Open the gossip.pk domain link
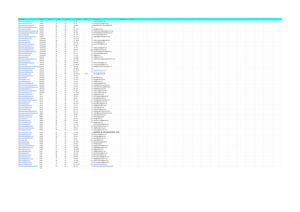Image resolution: width=300 pixels, height=212 pixels. pos(24,144)
